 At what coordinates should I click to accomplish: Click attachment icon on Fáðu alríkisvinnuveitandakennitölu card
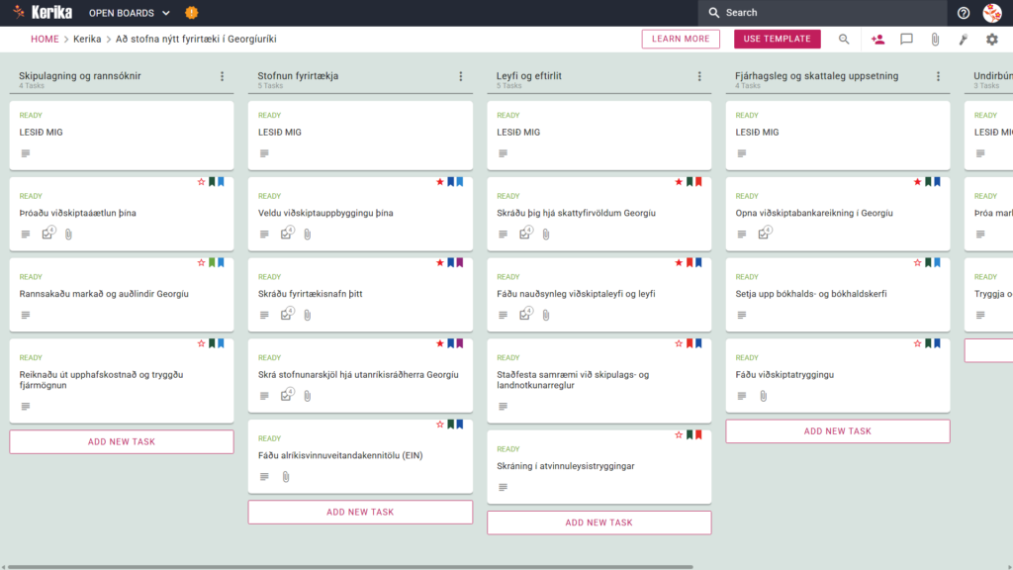286,476
